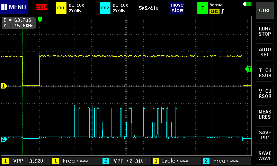Tap the red STOP status indicator

(42, 7)
